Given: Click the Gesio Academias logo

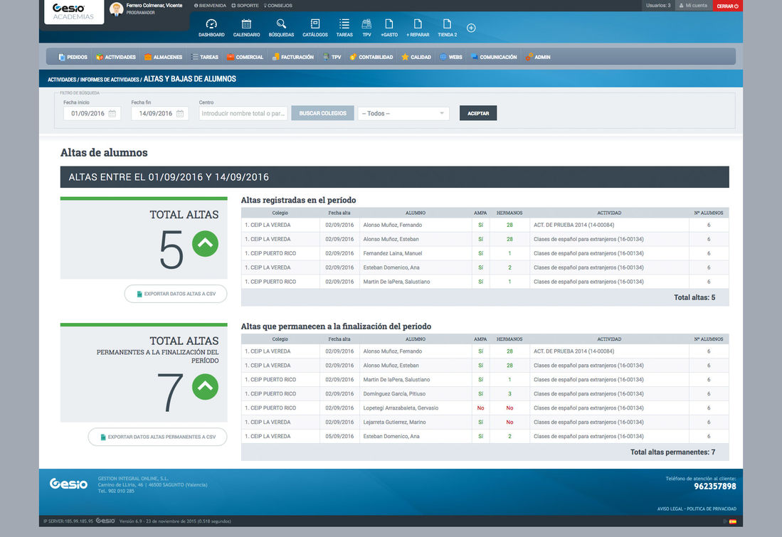Looking at the screenshot, I should 74,11.
